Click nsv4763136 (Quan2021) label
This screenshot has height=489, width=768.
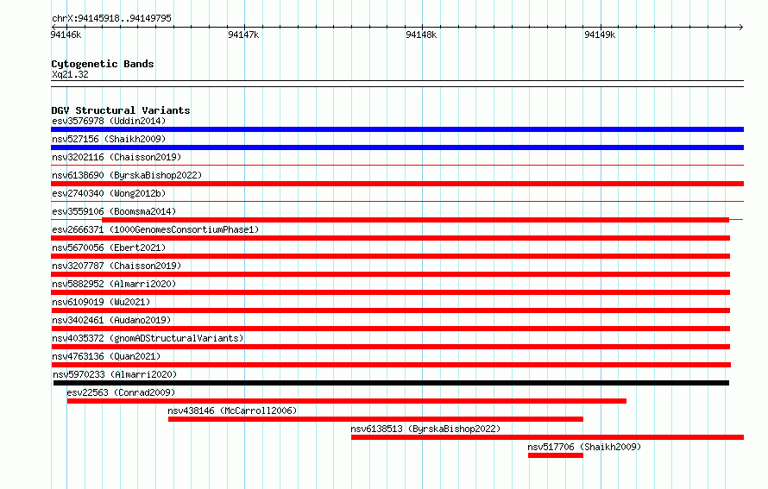coord(106,356)
